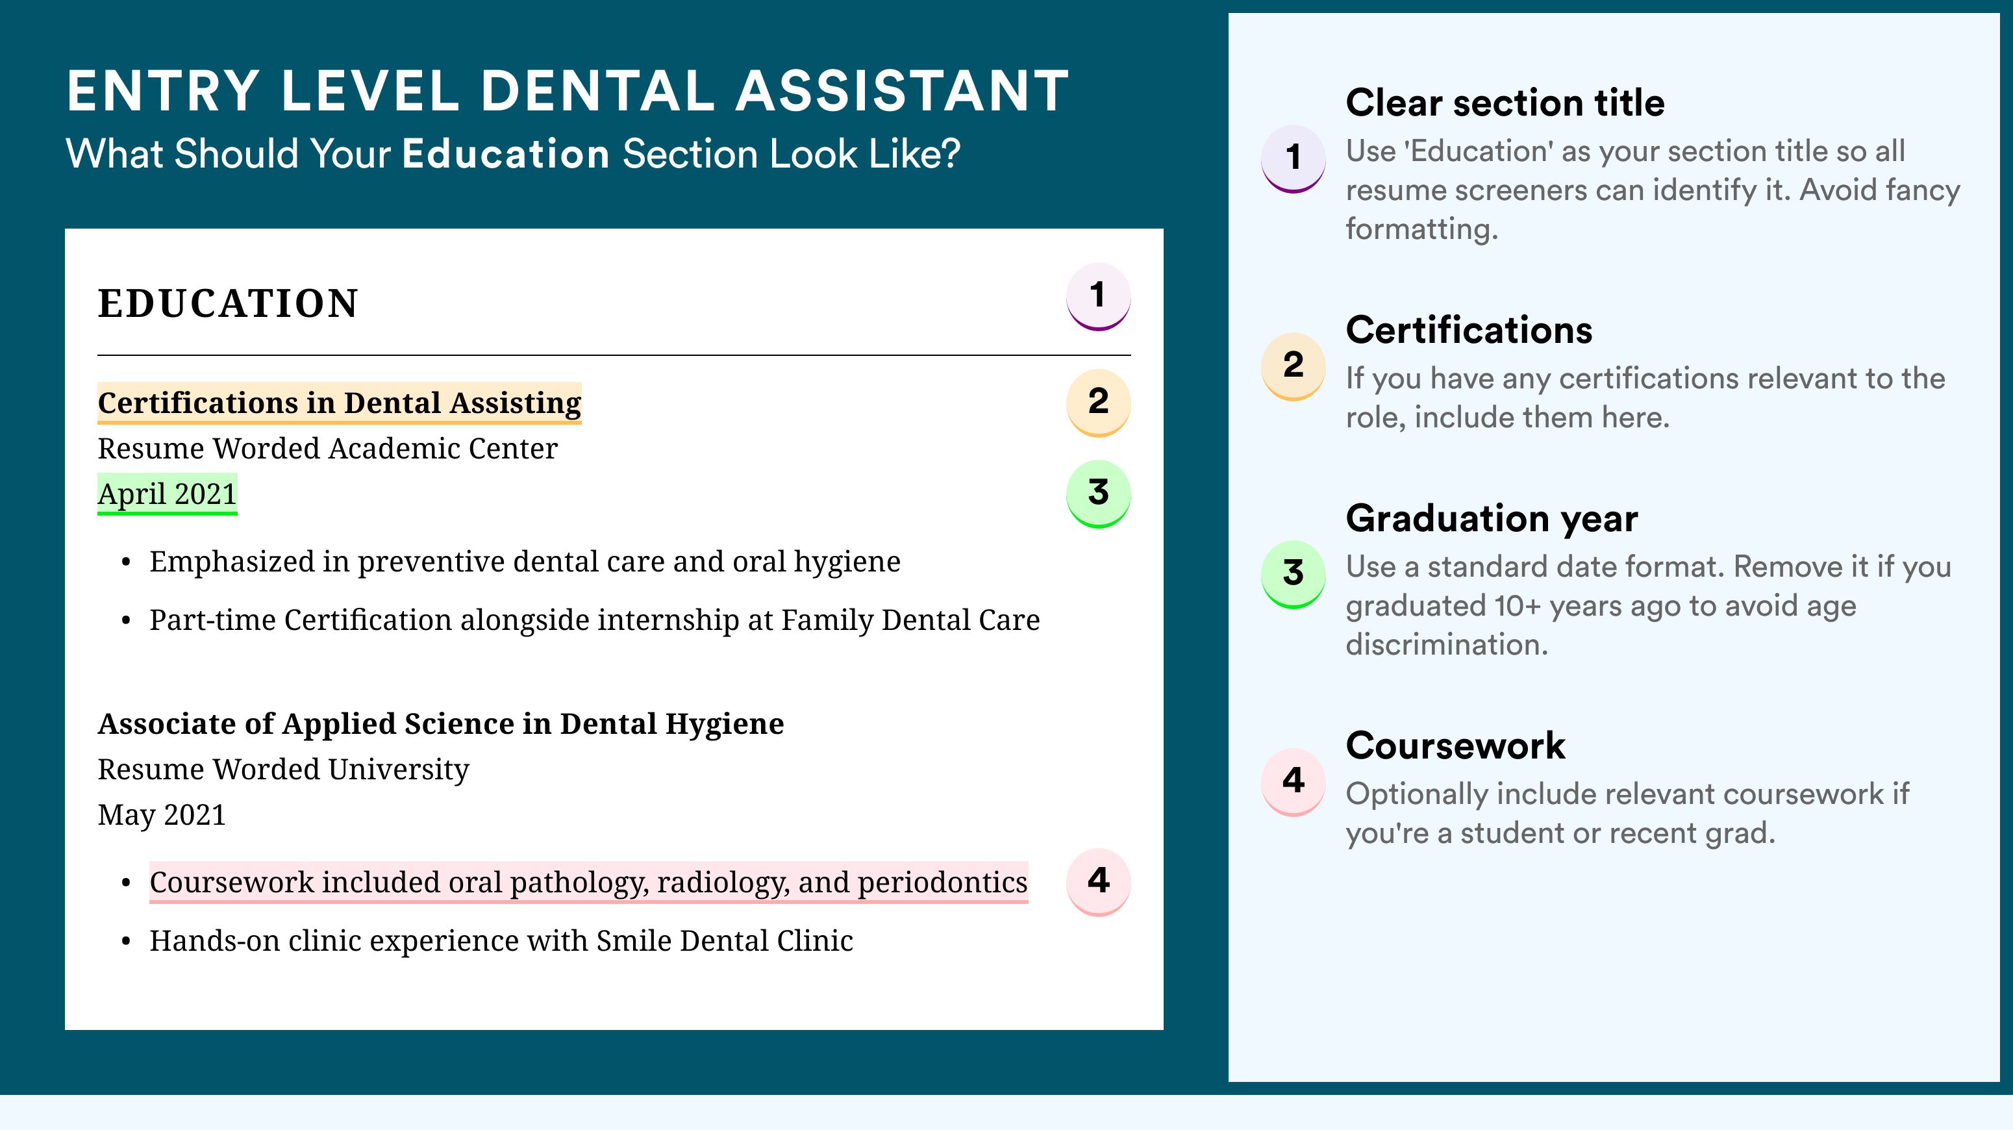Image resolution: width=2013 pixels, height=1130 pixels.
Task: Click green badge 3 next to Graduation year
Action: click(x=1294, y=574)
